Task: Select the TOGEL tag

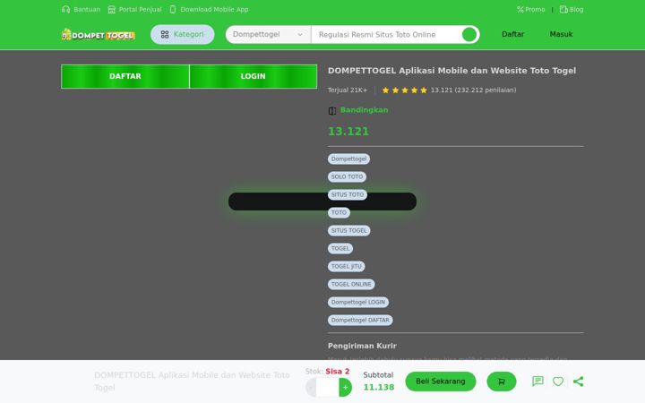Action: [340, 248]
